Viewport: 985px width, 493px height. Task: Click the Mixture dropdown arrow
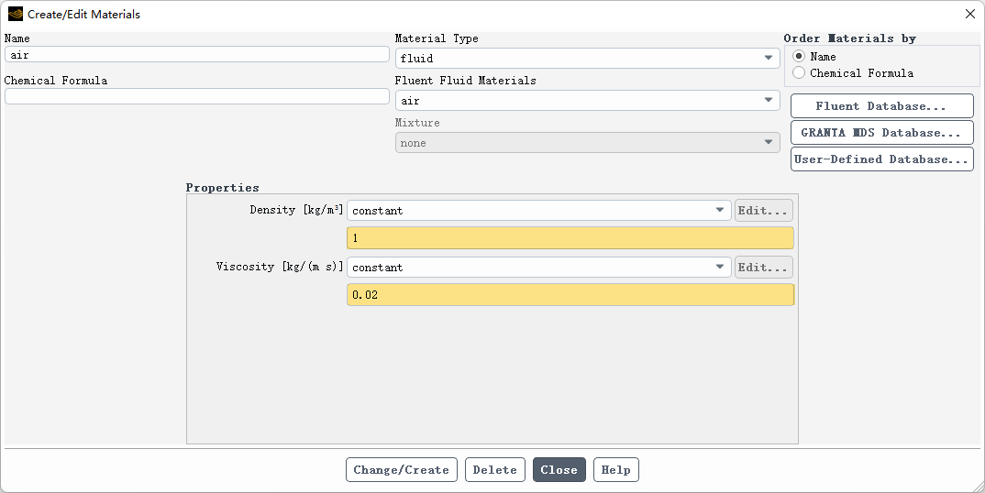769,143
